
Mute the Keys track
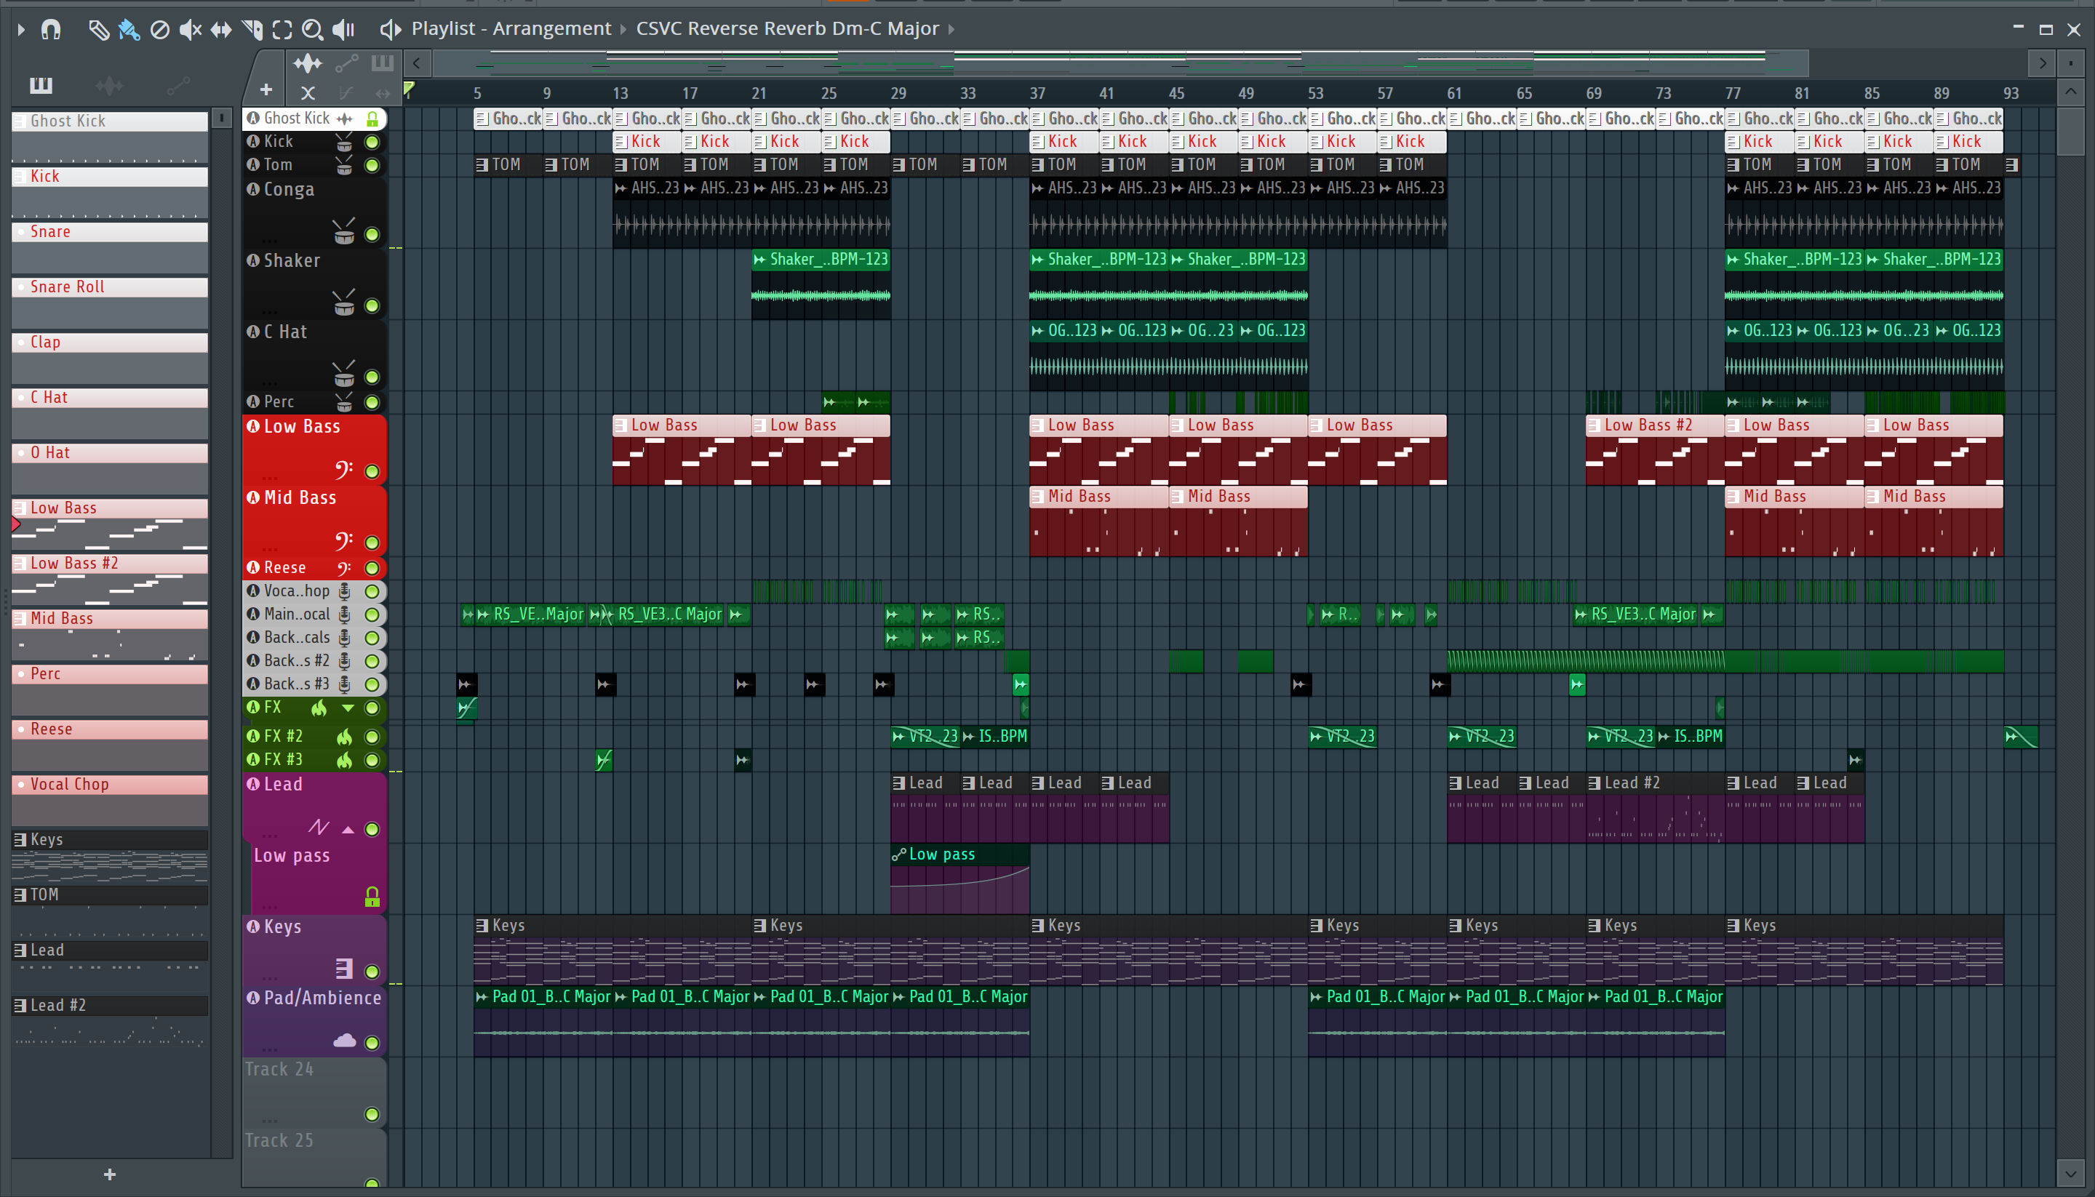[372, 971]
